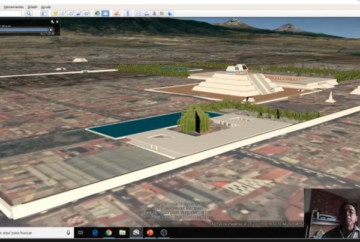This screenshot has width=360, height=242.
Task: Click the Record a Tour icon
Action: click(x=88, y=13)
